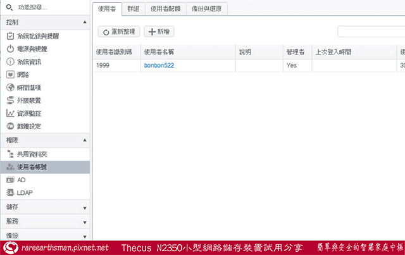This screenshot has width=405, height=255.
Task: Expand the 儲存 section arrow
Action: [x=85, y=208]
